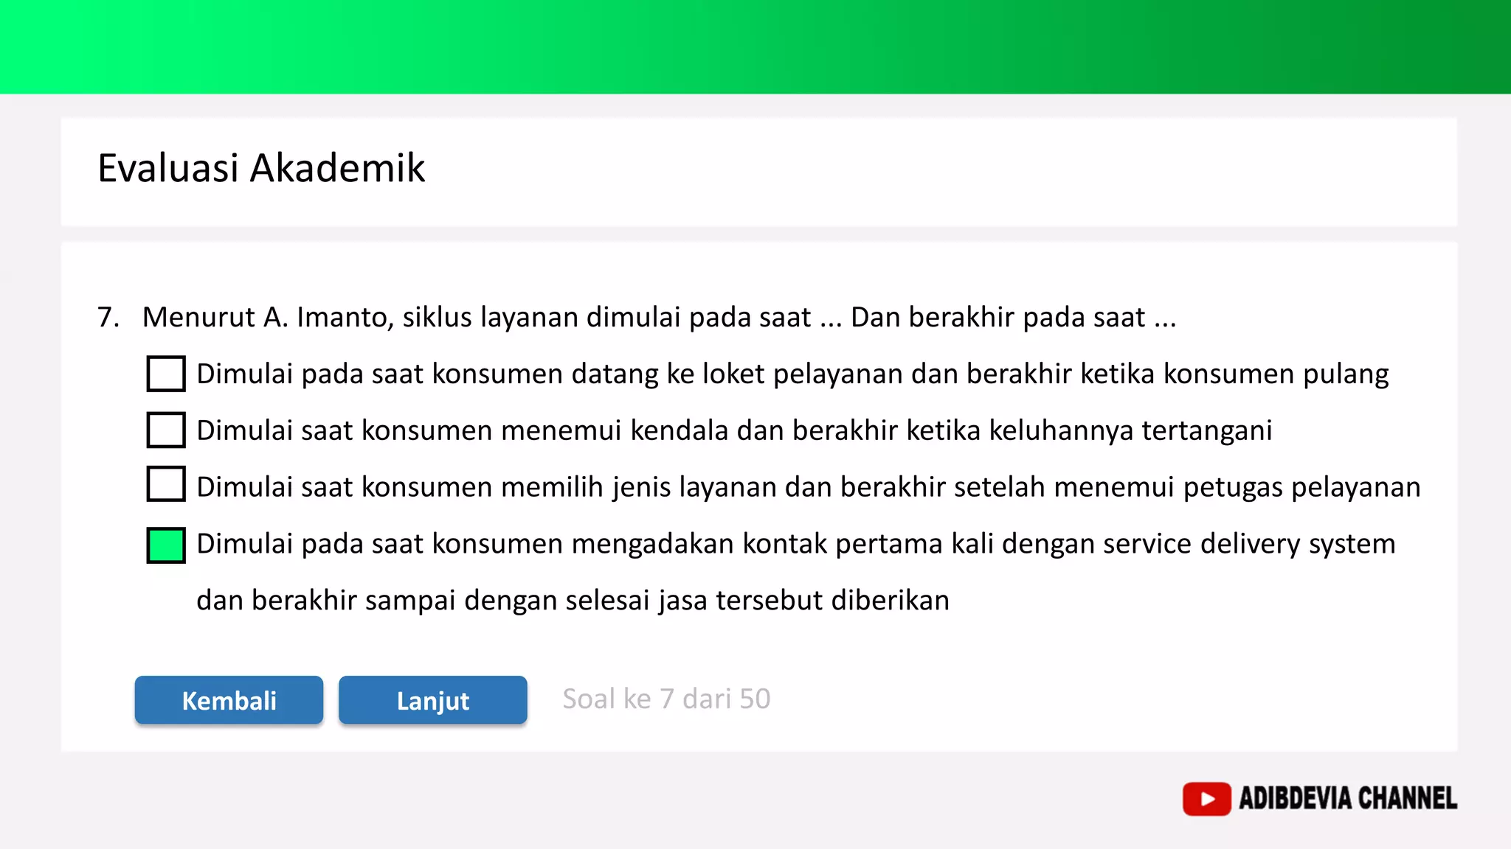
Task: Click answer line mentioning service delivery system
Action: point(795,544)
